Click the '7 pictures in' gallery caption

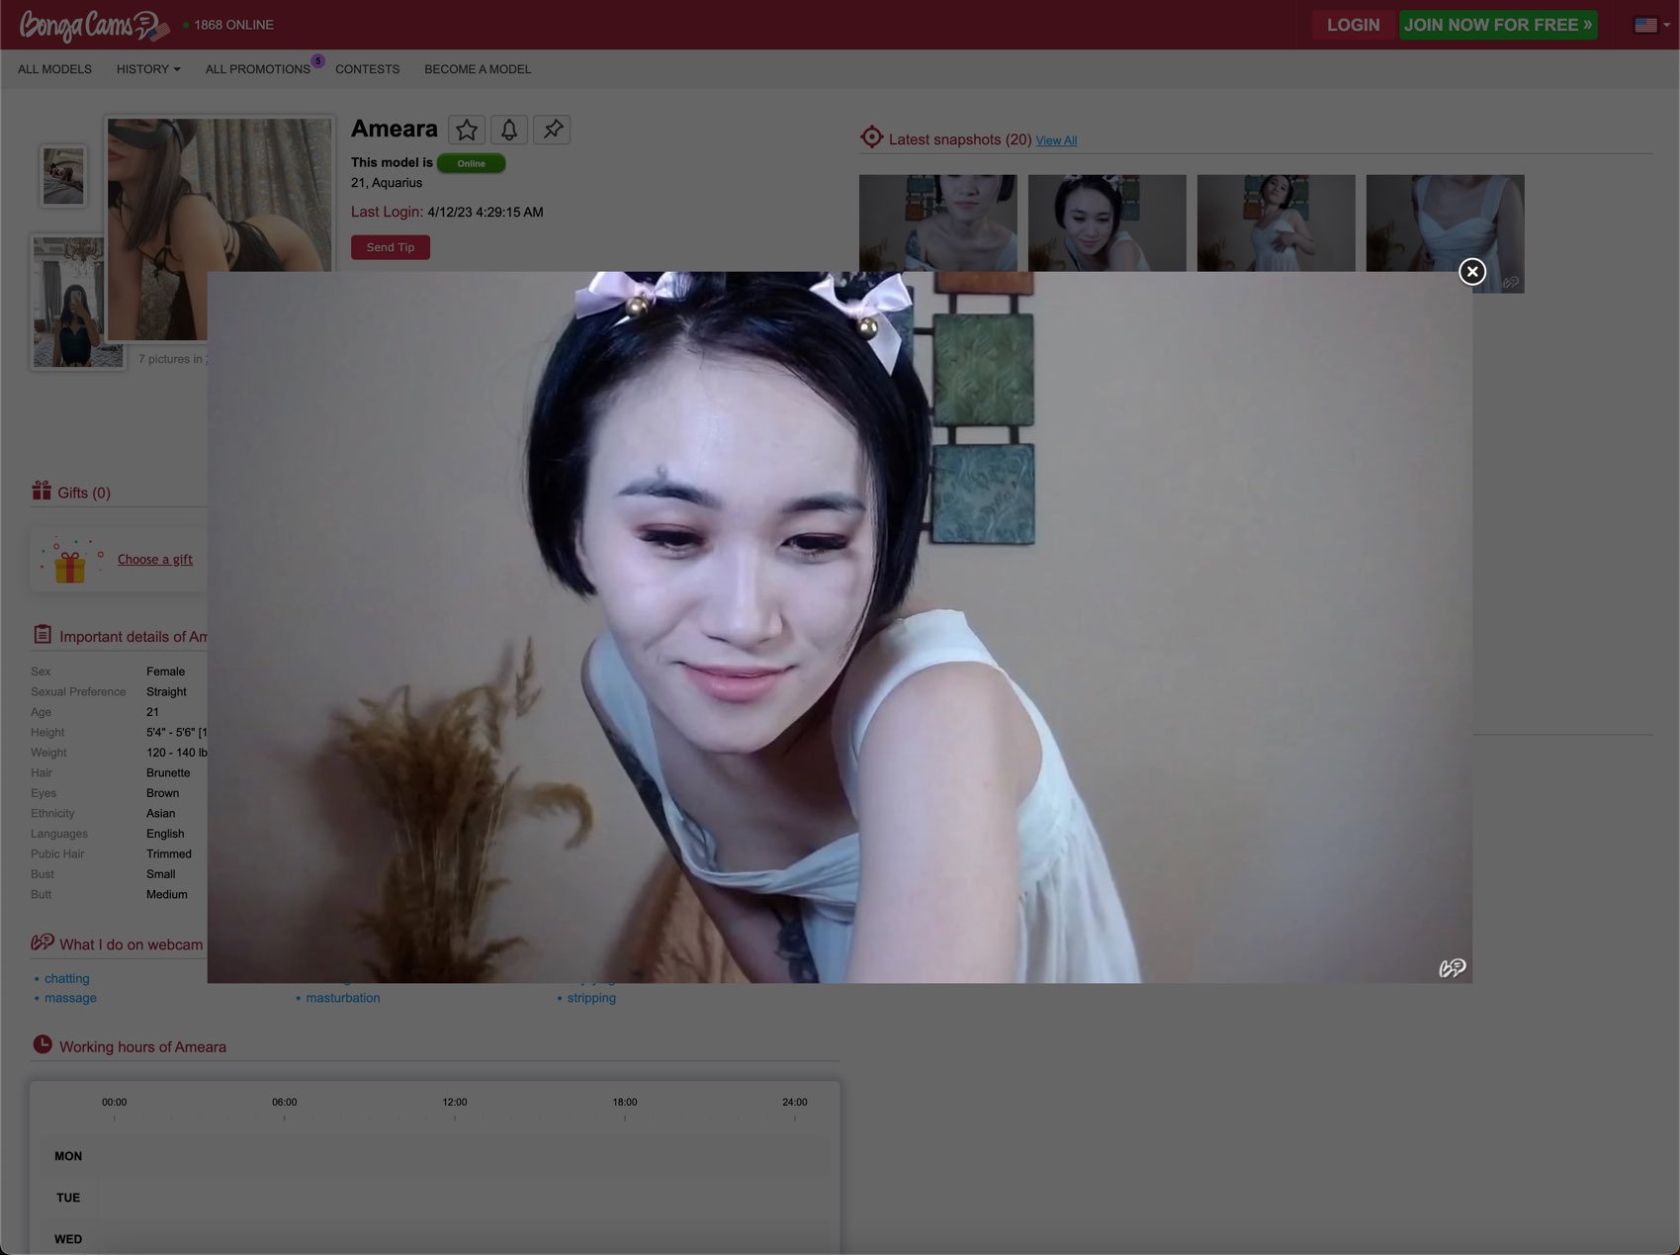coord(172,359)
